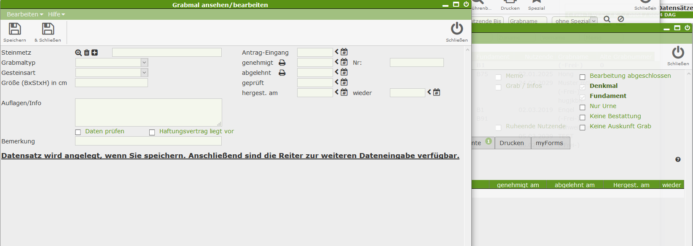Screen dimensions: 693x246
Task: Open calendar picker for Antrag-Eingang
Action: pyautogui.click(x=344, y=52)
